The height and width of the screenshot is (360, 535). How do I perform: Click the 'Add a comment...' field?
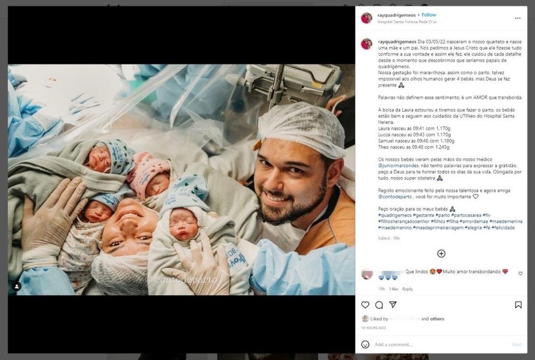[x=441, y=344]
